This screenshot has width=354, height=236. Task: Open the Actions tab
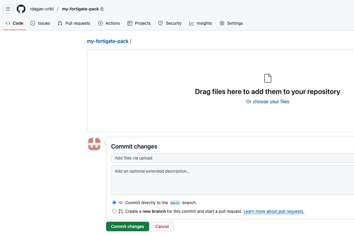[x=109, y=23]
